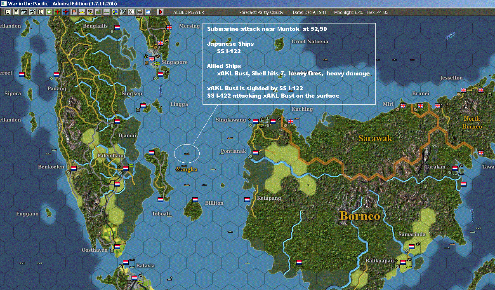Click the Sarawak region label
495x290 pixels.
(x=375, y=138)
